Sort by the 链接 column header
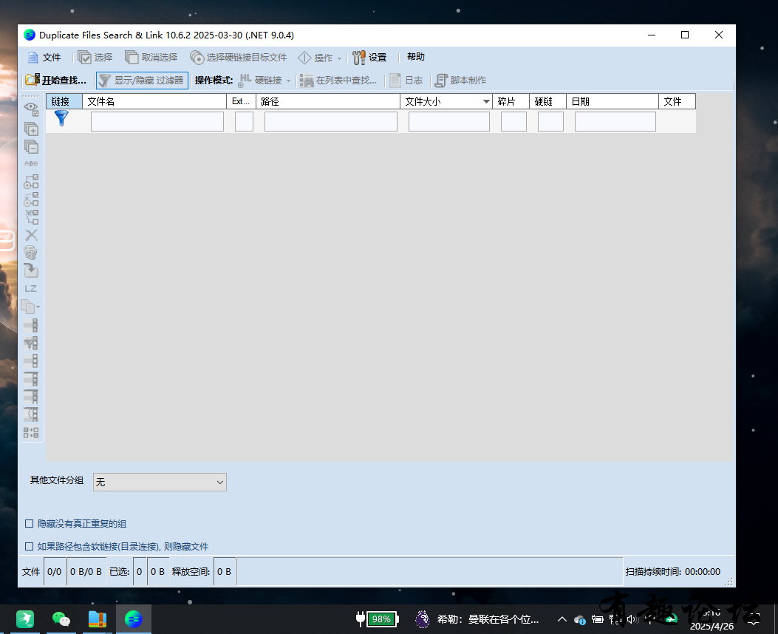Viewport: 778px width, 634px height. point(64,101)
